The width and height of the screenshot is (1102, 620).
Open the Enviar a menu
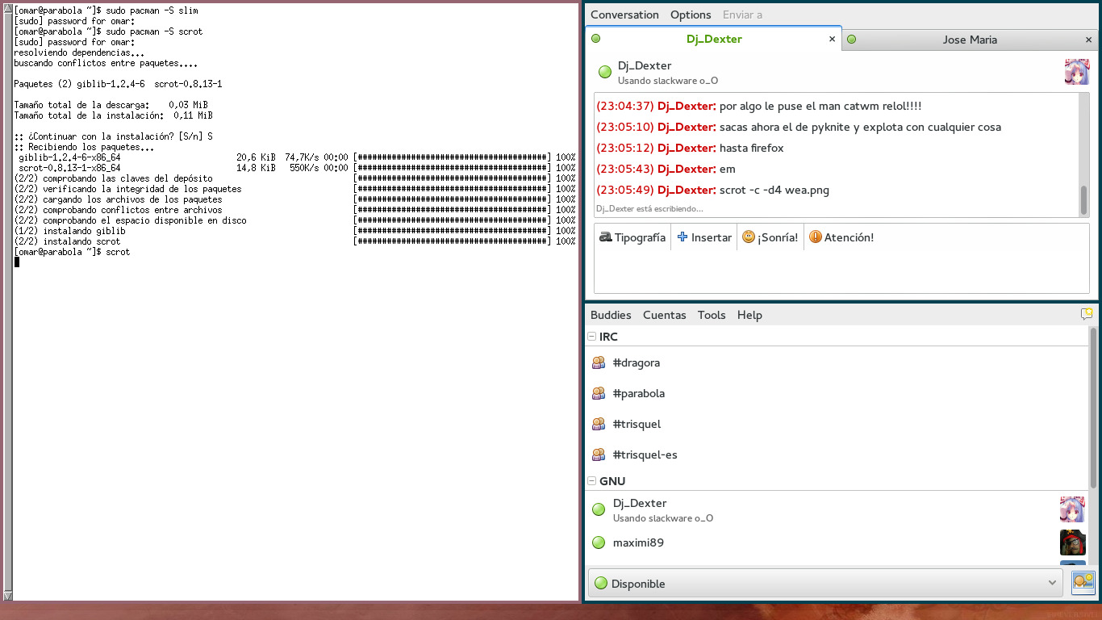coord(742,15)
